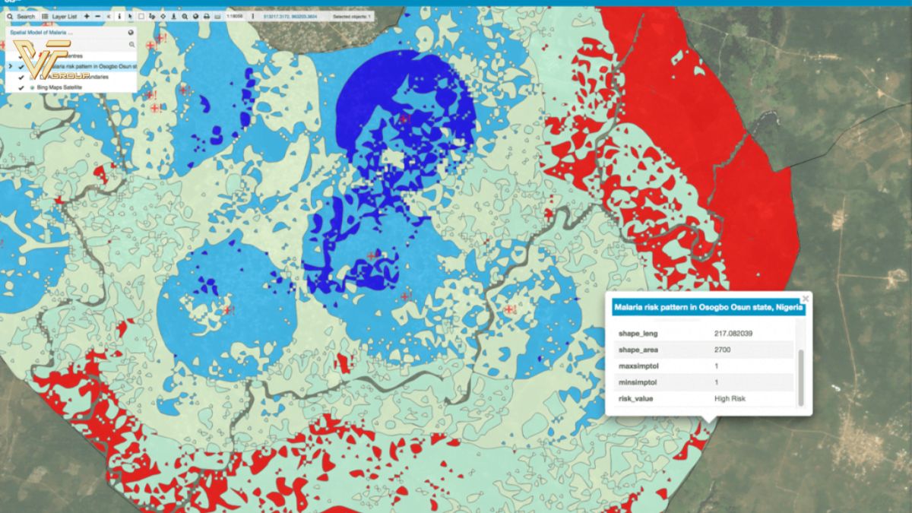This screenshot has width=912, height=513.
Task: Zoom out with the minus icon
Action: tap(97, 16)
